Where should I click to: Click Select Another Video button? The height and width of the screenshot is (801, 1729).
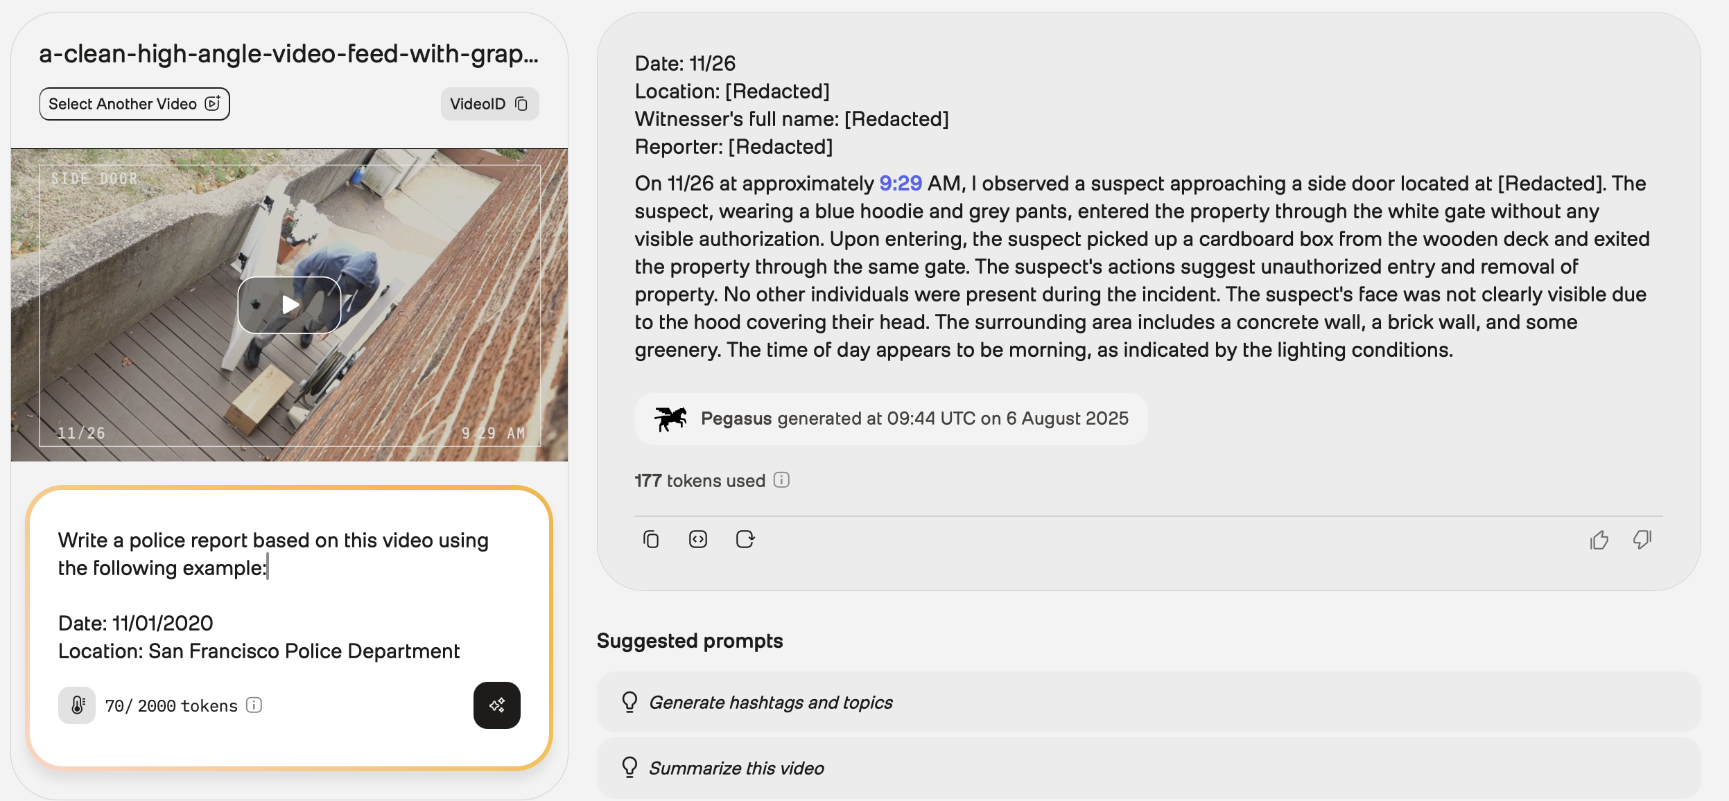pos(134,104)
